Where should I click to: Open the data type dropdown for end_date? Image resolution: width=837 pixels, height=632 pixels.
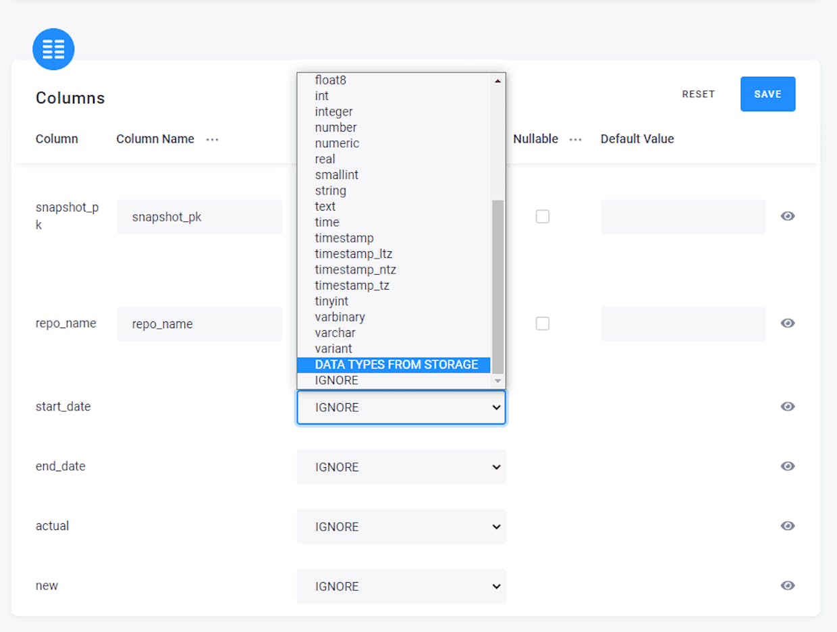point(401,467)
